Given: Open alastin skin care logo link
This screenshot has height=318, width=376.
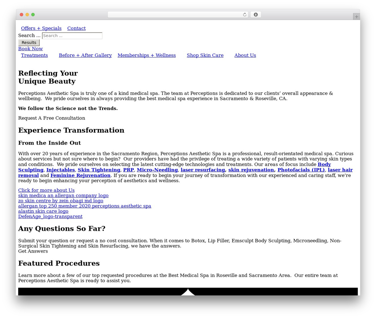Looking at the screenshot, I should click(43, 211).
